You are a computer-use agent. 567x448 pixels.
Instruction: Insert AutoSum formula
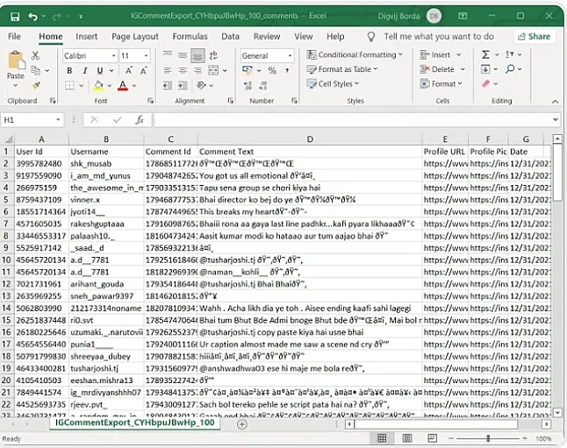485,55
